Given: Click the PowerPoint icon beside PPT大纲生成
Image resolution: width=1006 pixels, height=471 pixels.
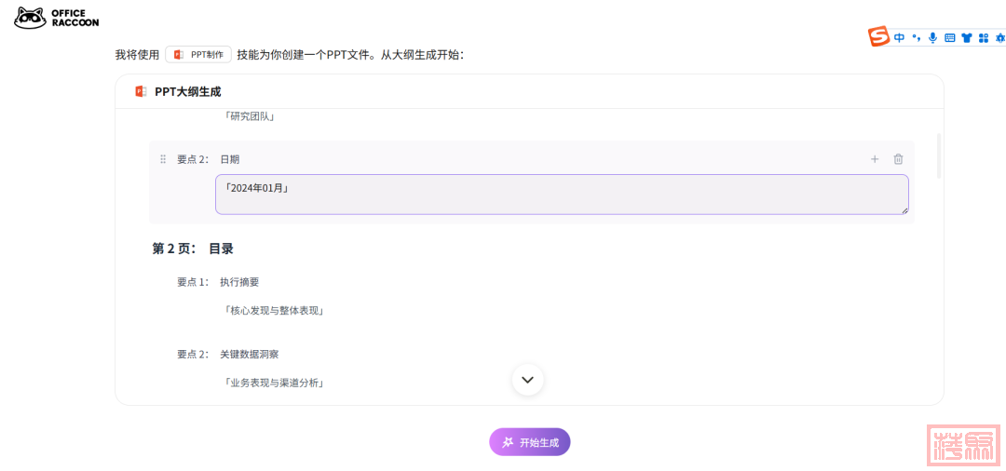Looking at the screenshot, I should 142,91.
